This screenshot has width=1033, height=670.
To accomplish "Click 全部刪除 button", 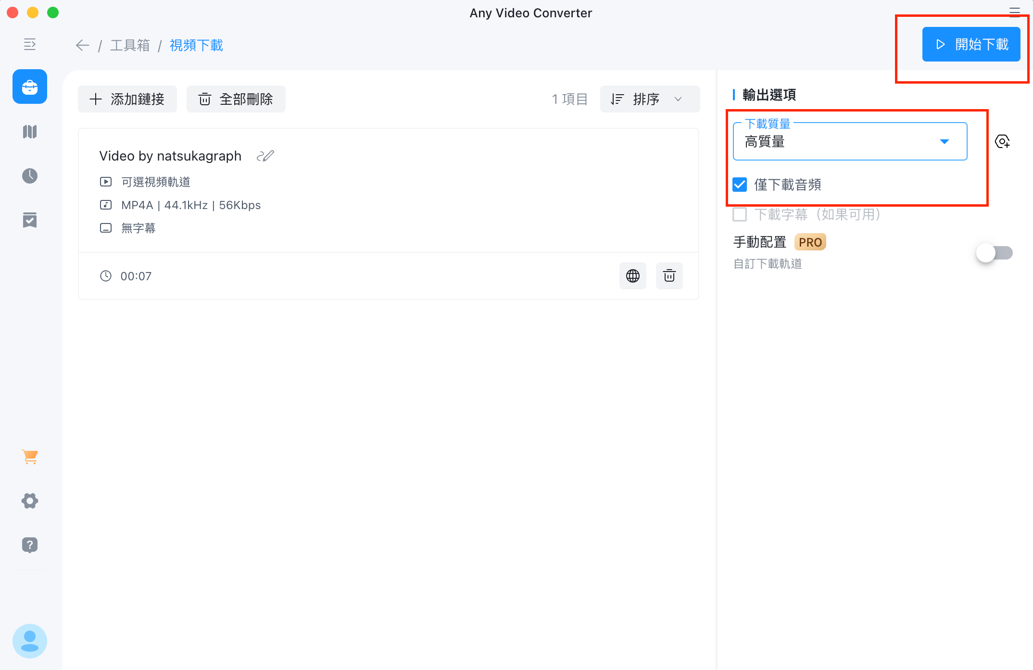I will tap(236, 99).
